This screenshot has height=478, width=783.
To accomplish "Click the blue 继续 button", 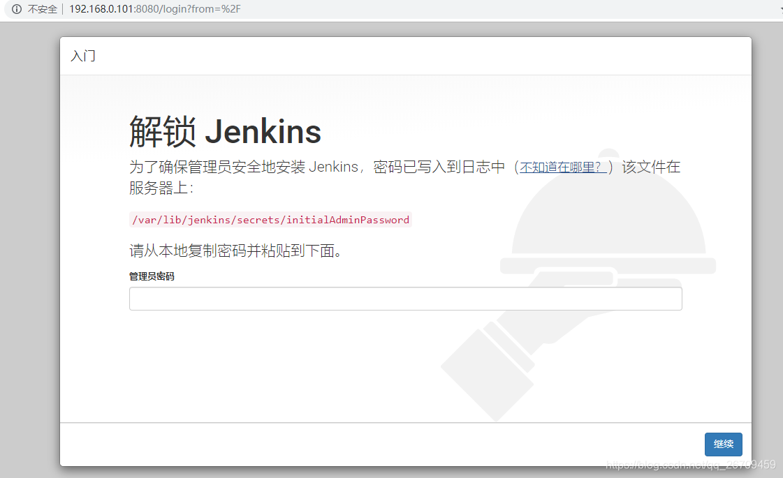I will (x=723, y=444).
